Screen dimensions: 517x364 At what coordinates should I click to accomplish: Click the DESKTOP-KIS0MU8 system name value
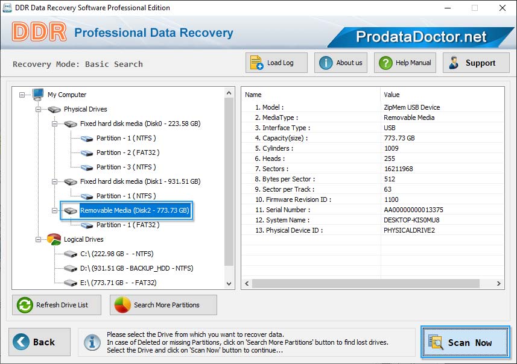point(411,220)
